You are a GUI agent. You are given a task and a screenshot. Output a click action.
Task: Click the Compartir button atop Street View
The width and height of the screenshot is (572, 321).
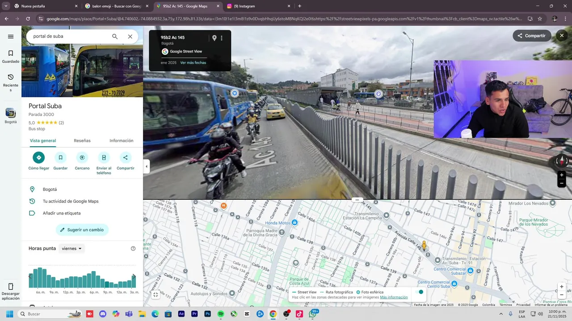coord(532,36)
